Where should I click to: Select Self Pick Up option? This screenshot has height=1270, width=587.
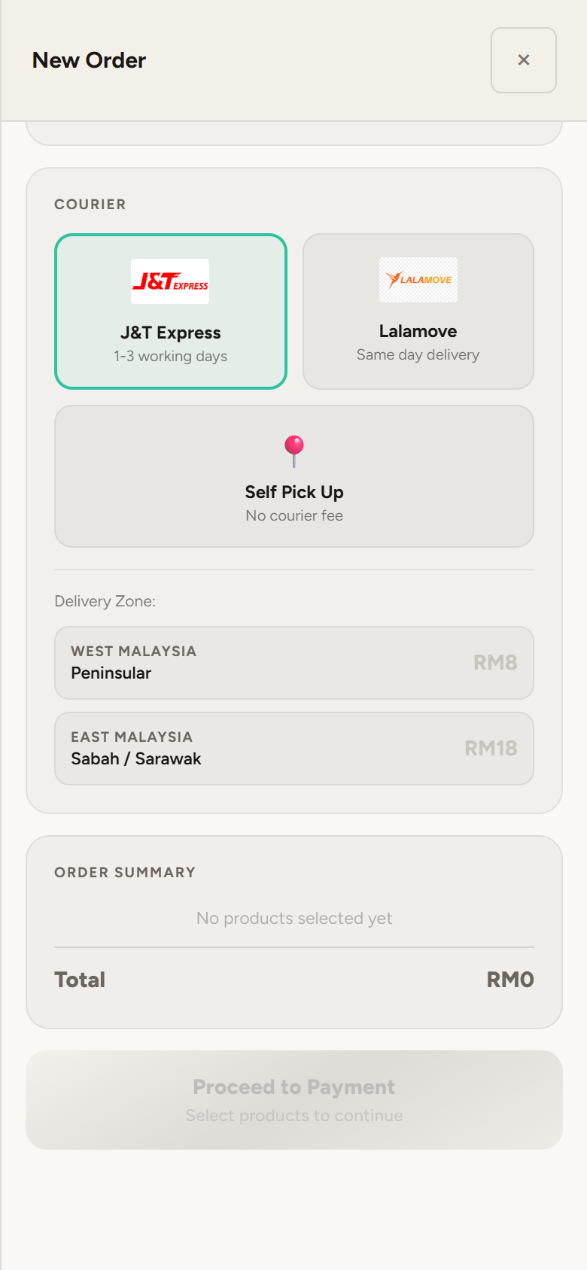(294, 476)
